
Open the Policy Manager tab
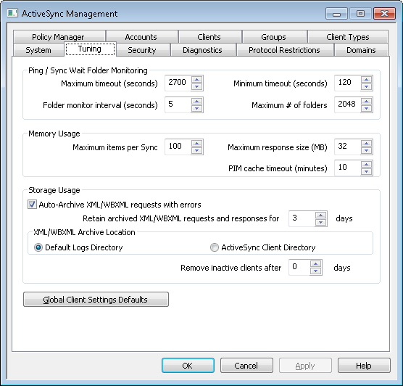58,37
